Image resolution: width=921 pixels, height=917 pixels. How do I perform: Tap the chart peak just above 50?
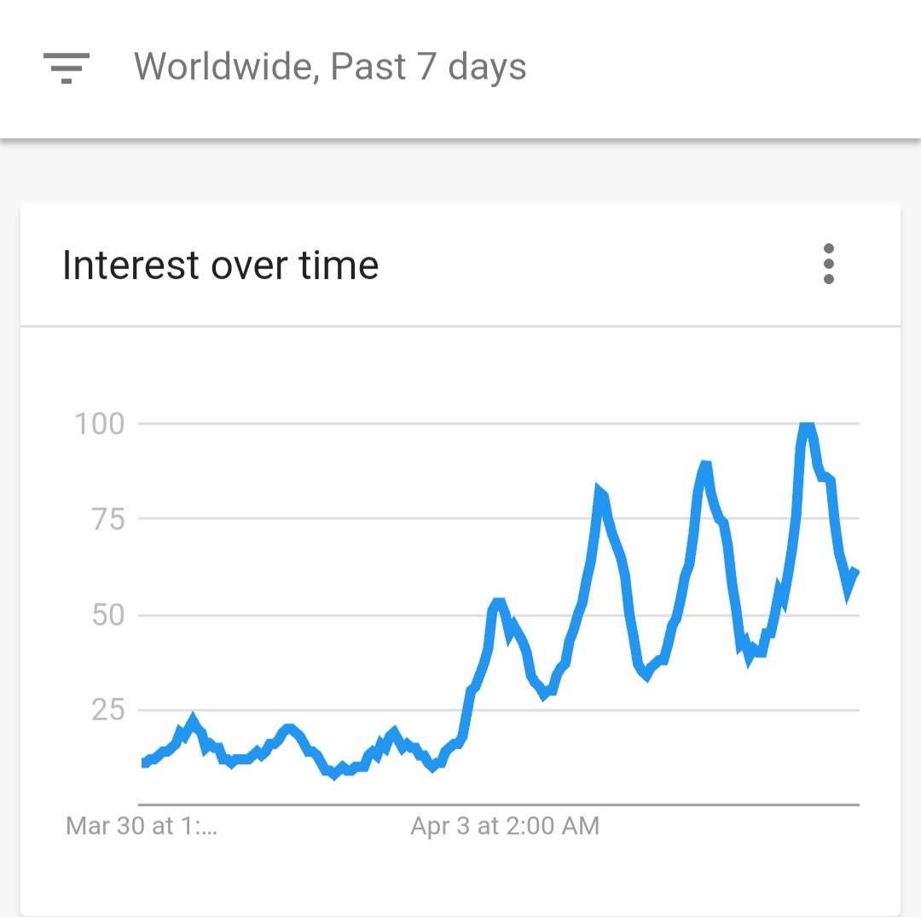[x=498, y=601]
